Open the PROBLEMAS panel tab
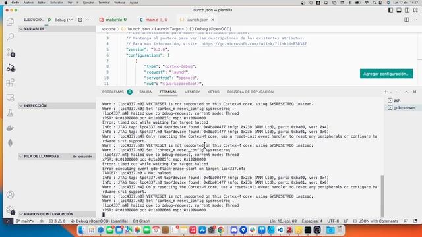 (x=117, y=92)
